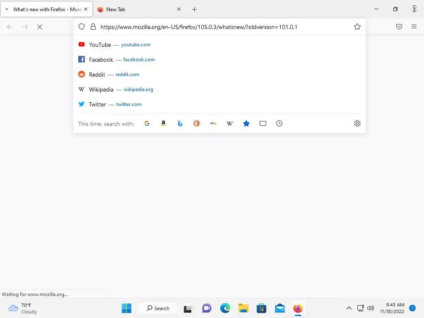Select Twitter twitter.com suggestion
This screenshot has height=318, width=424.
[x=219, y=104]
